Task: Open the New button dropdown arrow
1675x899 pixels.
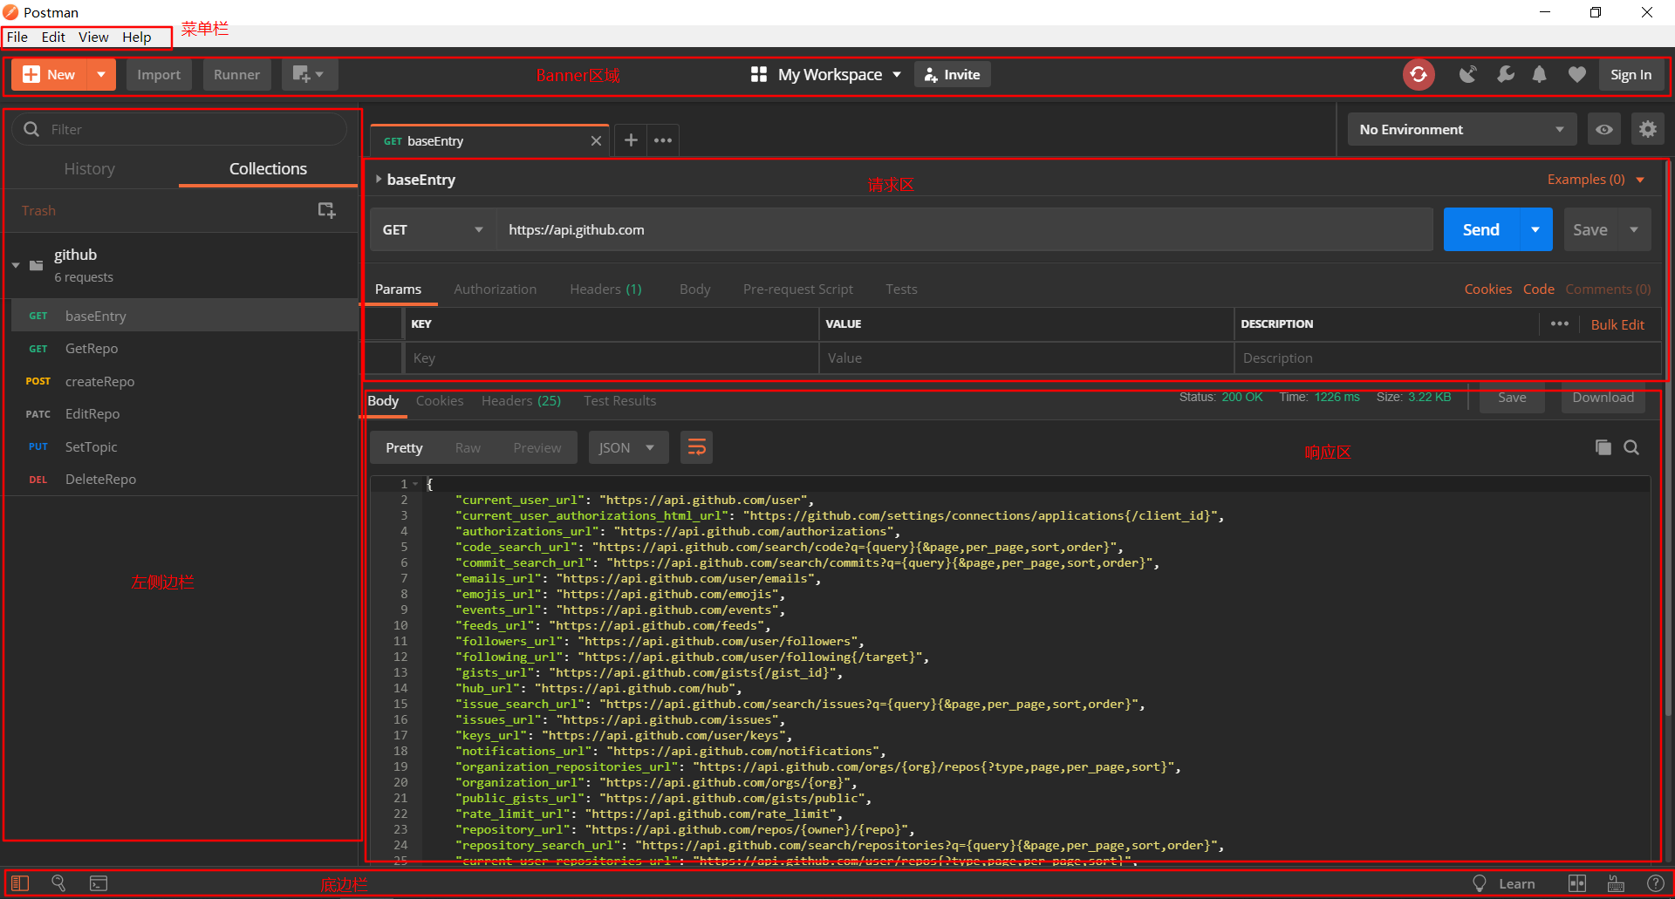Action: point(101,75)
